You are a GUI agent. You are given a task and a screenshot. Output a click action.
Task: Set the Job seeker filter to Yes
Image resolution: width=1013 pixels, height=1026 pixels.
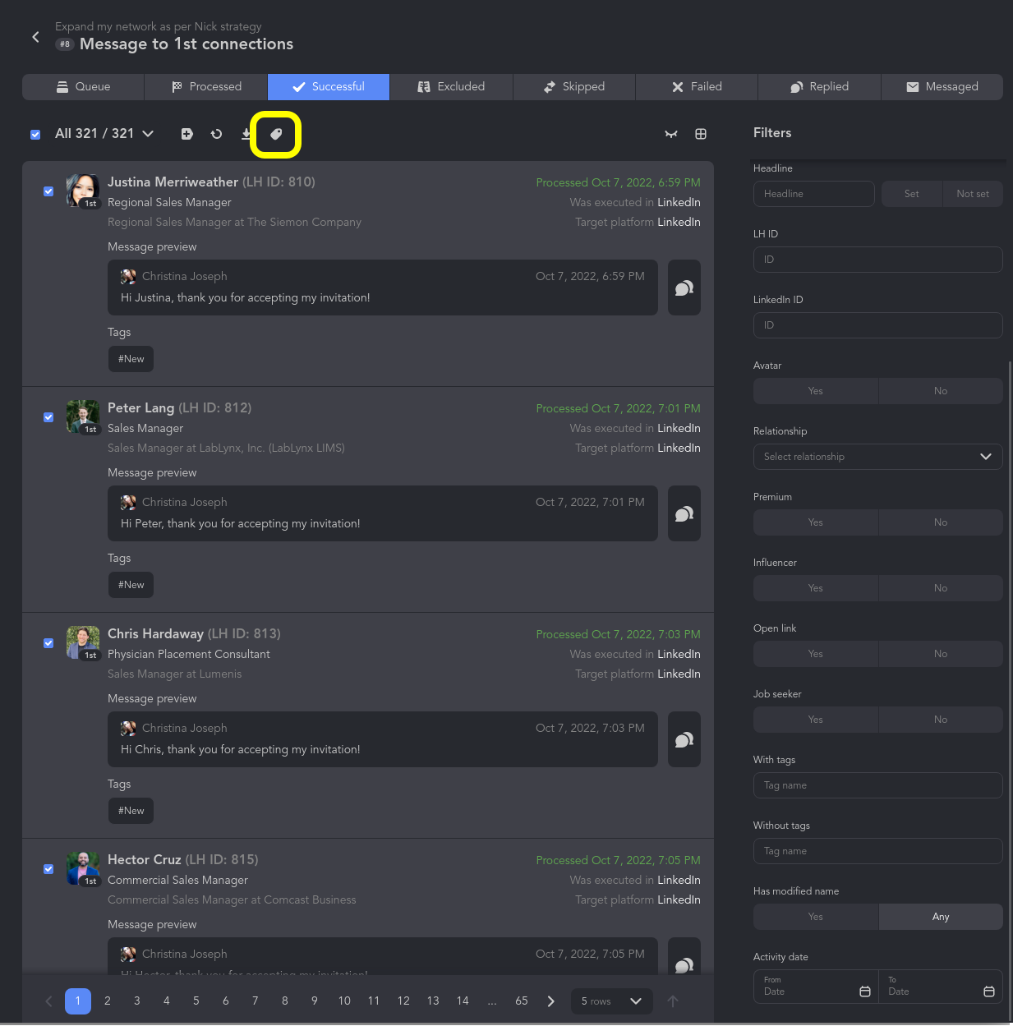tap(816, 720)
